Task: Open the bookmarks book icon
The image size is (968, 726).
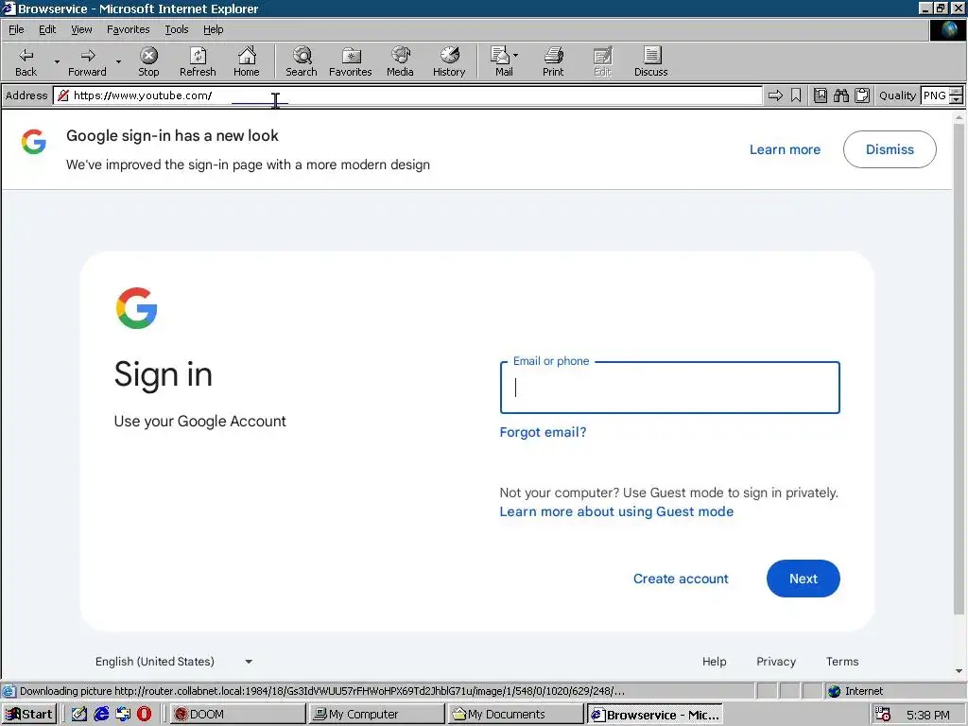Action: coord(821,95)
